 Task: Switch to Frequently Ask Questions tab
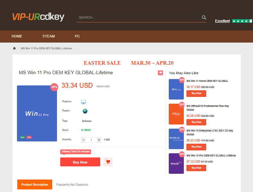(72, 185)
